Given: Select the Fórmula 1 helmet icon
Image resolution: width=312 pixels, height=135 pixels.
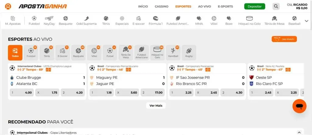Looking at the screenshot, I should (156, 19).
